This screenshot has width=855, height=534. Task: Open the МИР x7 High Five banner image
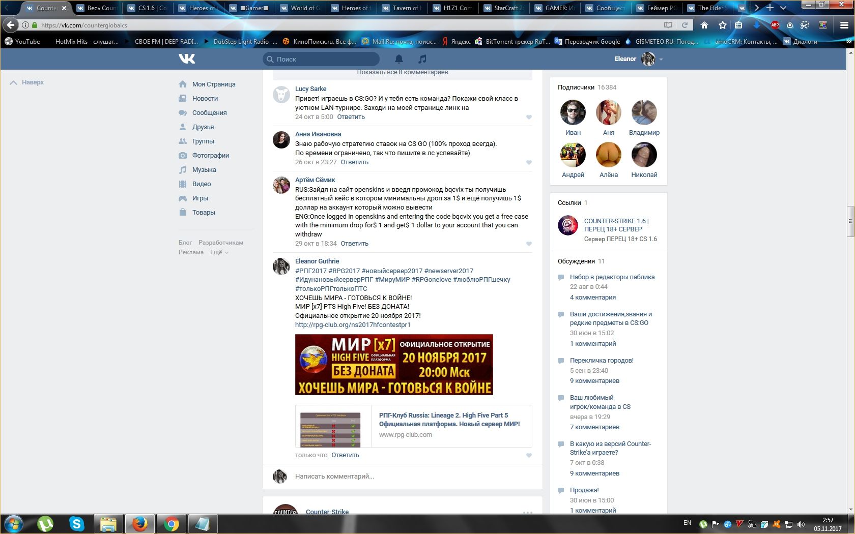point(394,365)
